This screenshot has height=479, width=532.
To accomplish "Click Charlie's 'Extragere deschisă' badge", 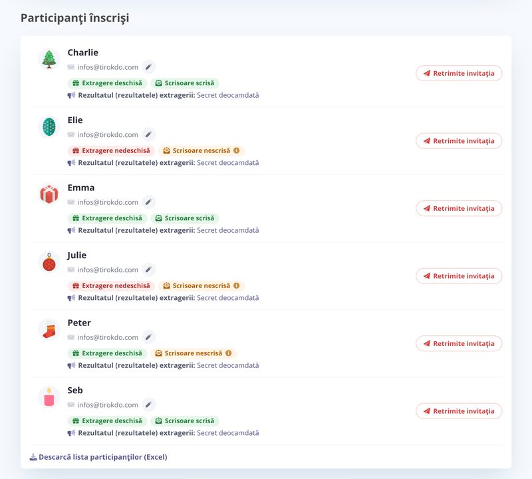I will pyautogui.click(x=107, y=83).
